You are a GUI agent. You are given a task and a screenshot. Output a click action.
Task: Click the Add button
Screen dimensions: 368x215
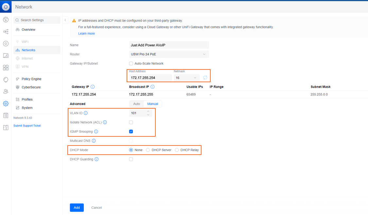77,208
